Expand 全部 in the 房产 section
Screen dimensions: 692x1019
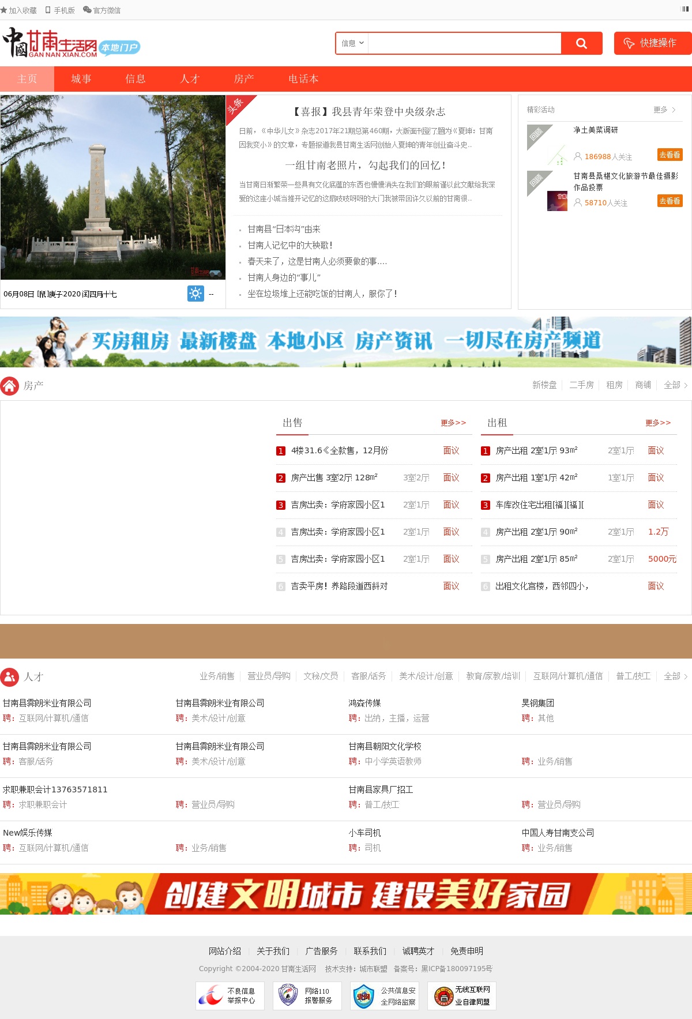pos(675,385)
